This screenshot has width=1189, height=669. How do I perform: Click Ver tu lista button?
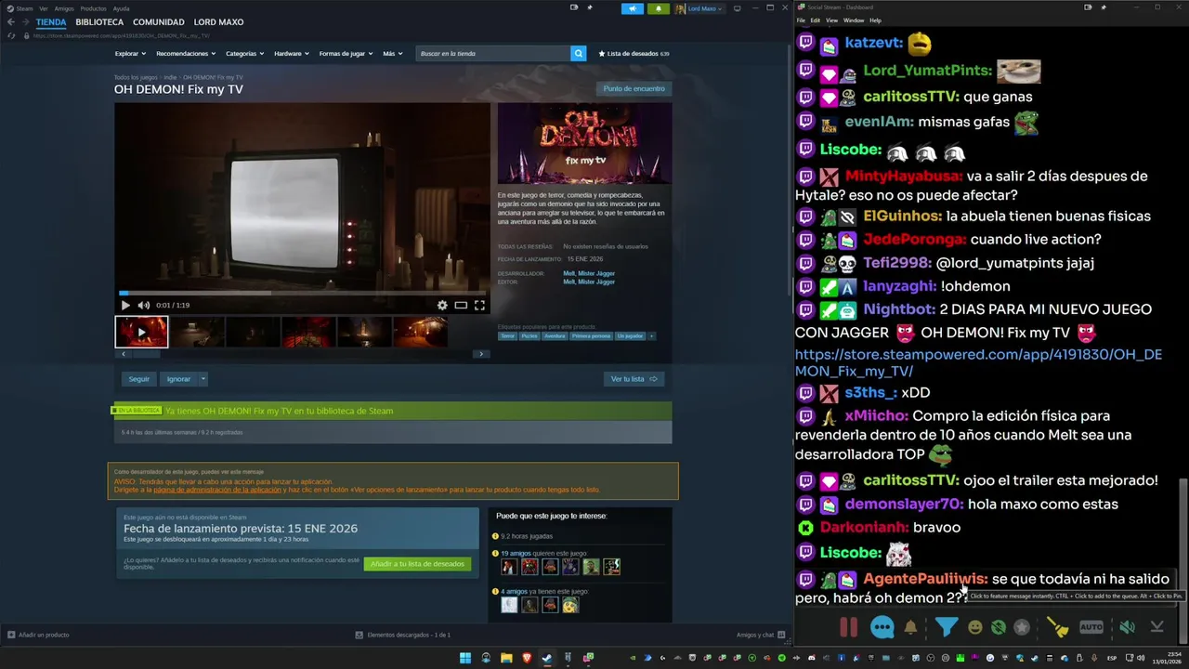point(634,379)
